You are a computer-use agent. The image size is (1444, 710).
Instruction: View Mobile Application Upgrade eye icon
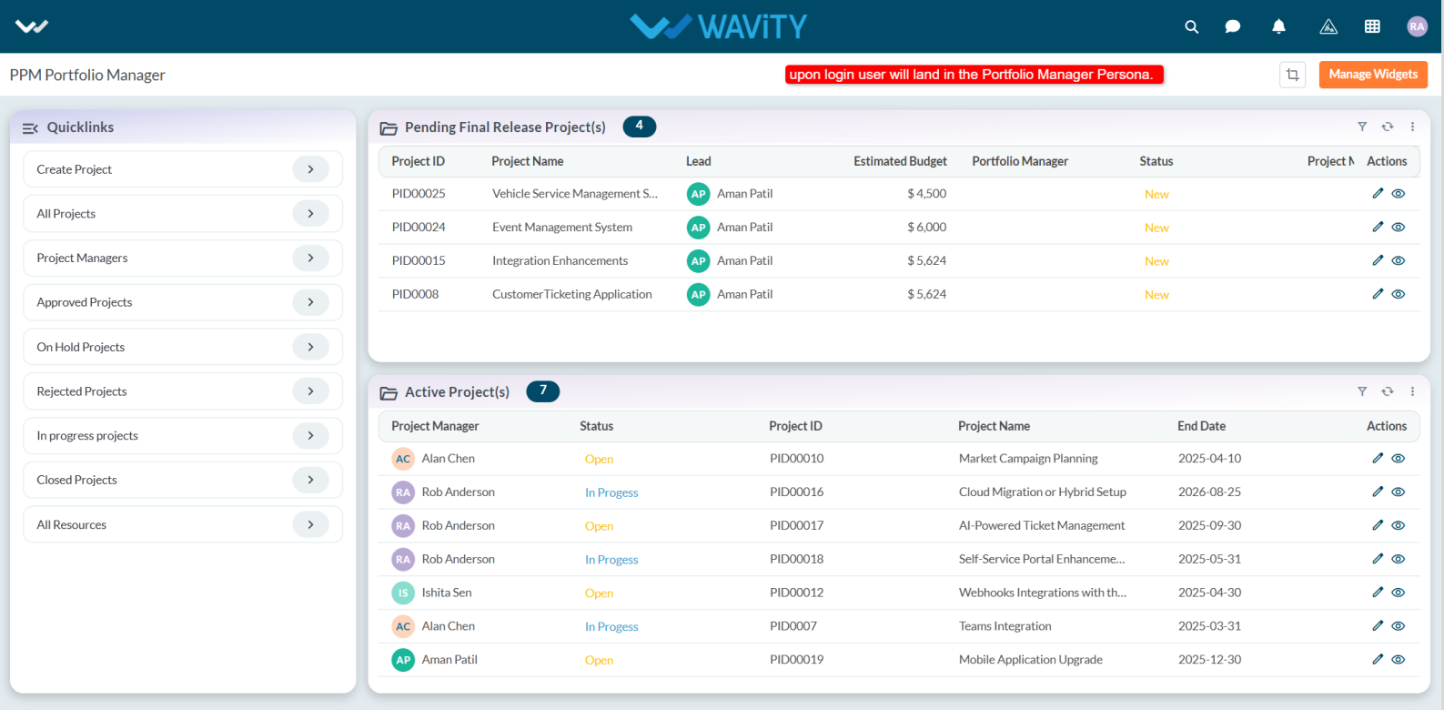1399,659
